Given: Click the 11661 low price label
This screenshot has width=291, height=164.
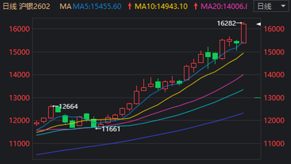Looking at the screenshot, I should coord(110,129).
